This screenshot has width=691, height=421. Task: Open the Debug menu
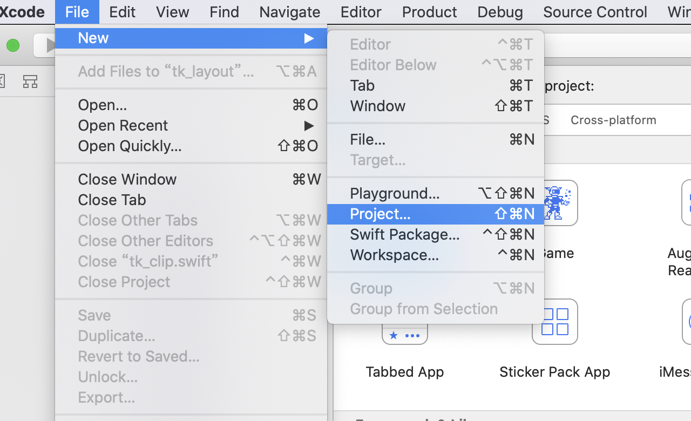click(x=500, y=12)
